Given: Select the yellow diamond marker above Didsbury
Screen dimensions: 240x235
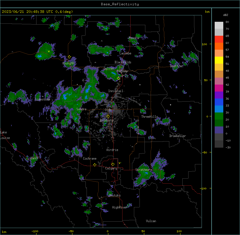Looking at the screenshot, I should [108, 116].
